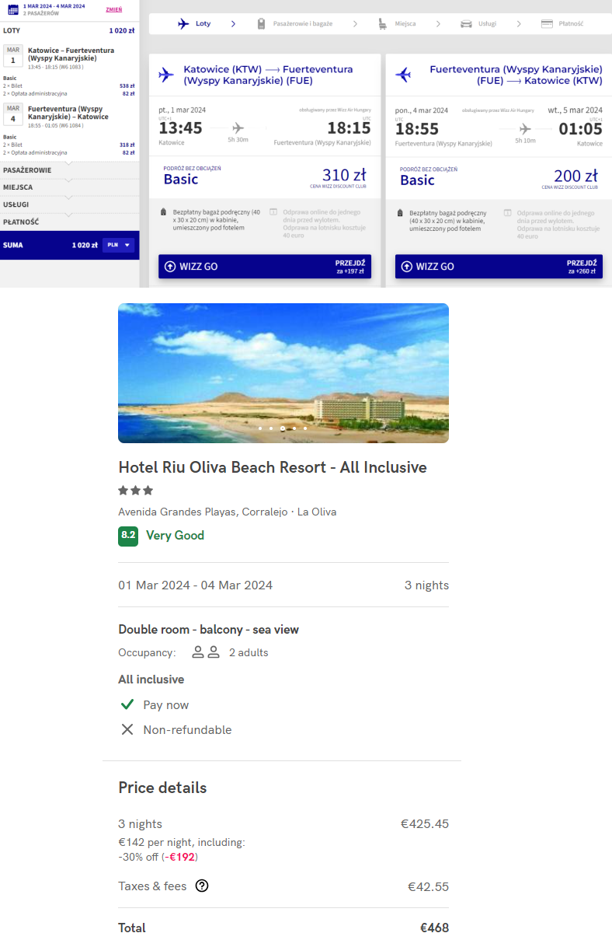Click the €468 total amount
This screenshot has height=947, width=612.
point(435,928)
